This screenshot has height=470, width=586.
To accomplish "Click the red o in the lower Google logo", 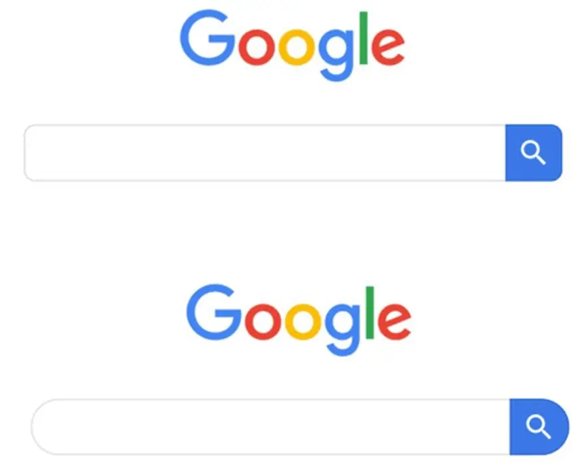I will [263, 322].
